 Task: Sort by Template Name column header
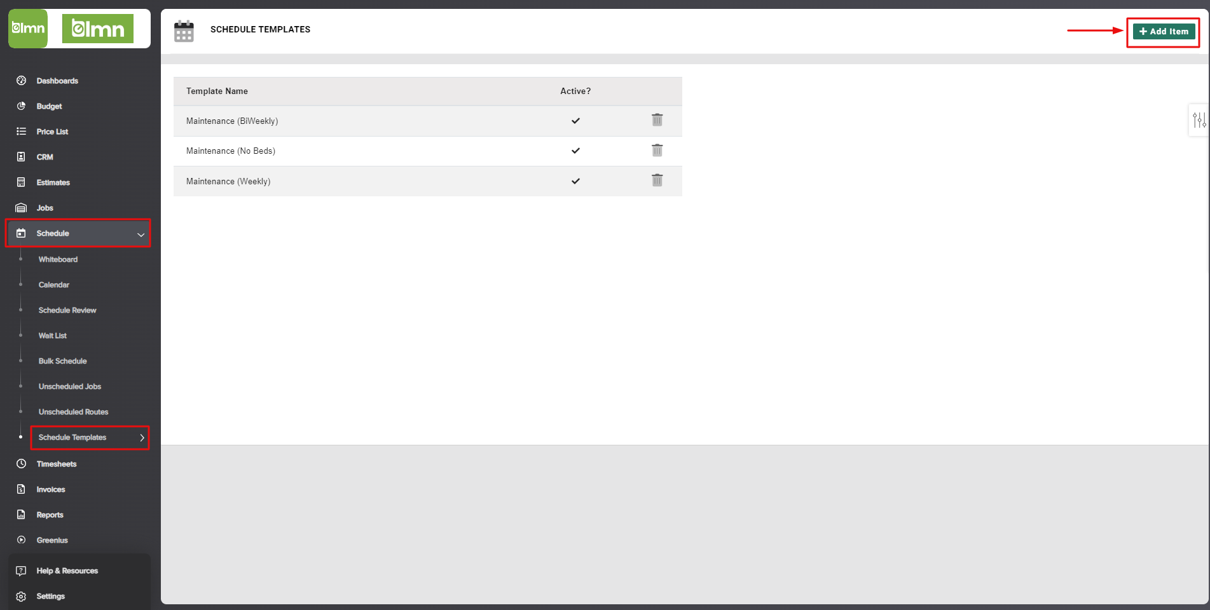217,91
